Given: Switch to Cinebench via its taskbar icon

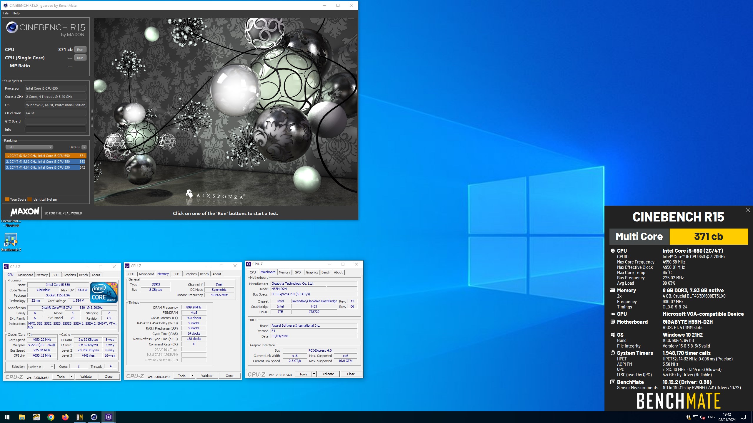Looking at the screenshot, I should click(x=94, y=417).
